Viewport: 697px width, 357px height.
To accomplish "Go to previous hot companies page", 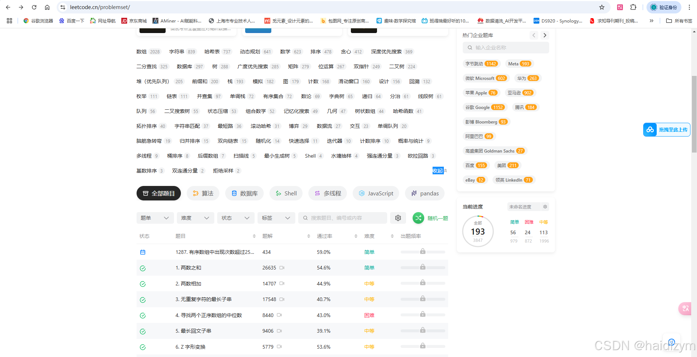I will click(534, 35).
